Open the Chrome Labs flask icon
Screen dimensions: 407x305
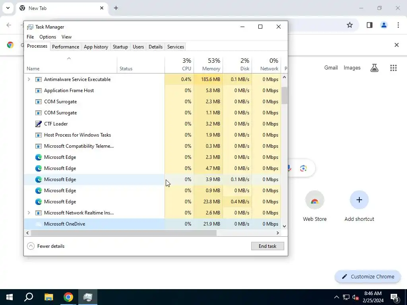[x=374, y=68]
